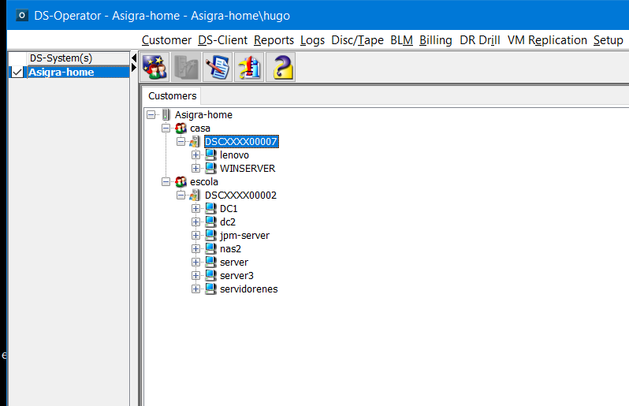Click the server computer icon
Screen dimensions: 629x406
pyautogui.click(x=210, y=263)
